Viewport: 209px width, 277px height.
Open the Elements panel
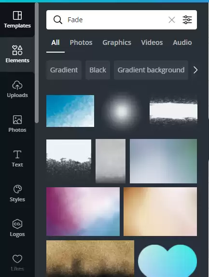(x=17, y=55)
